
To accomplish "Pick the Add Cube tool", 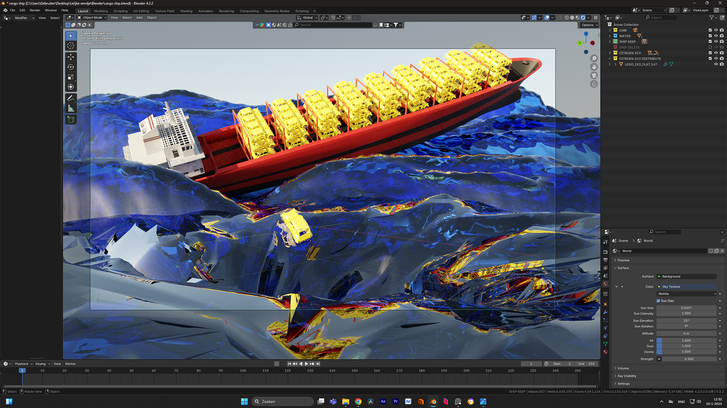I will tap(71, 120).
